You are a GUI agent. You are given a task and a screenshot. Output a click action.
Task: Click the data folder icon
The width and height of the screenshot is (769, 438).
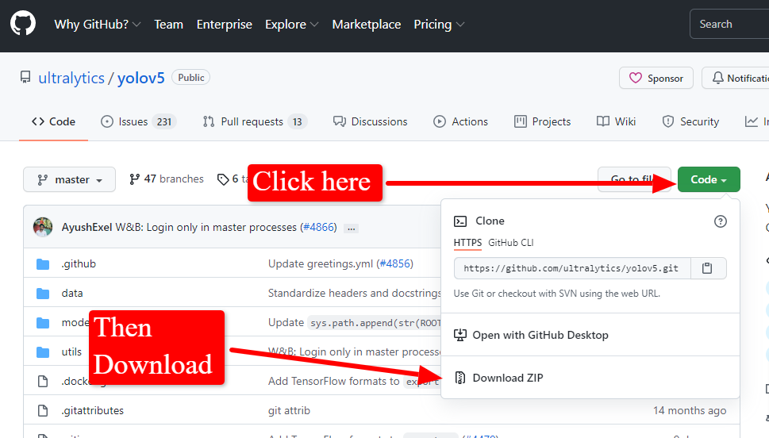[x=43, y=294]
